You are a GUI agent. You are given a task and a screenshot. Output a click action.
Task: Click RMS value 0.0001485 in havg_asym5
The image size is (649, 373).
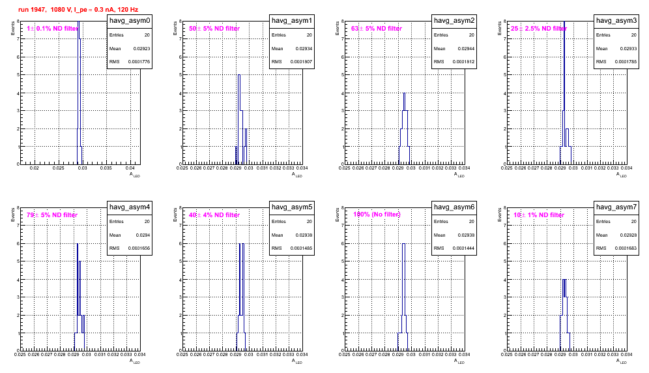pyautogui.click(x=301, y=248)
